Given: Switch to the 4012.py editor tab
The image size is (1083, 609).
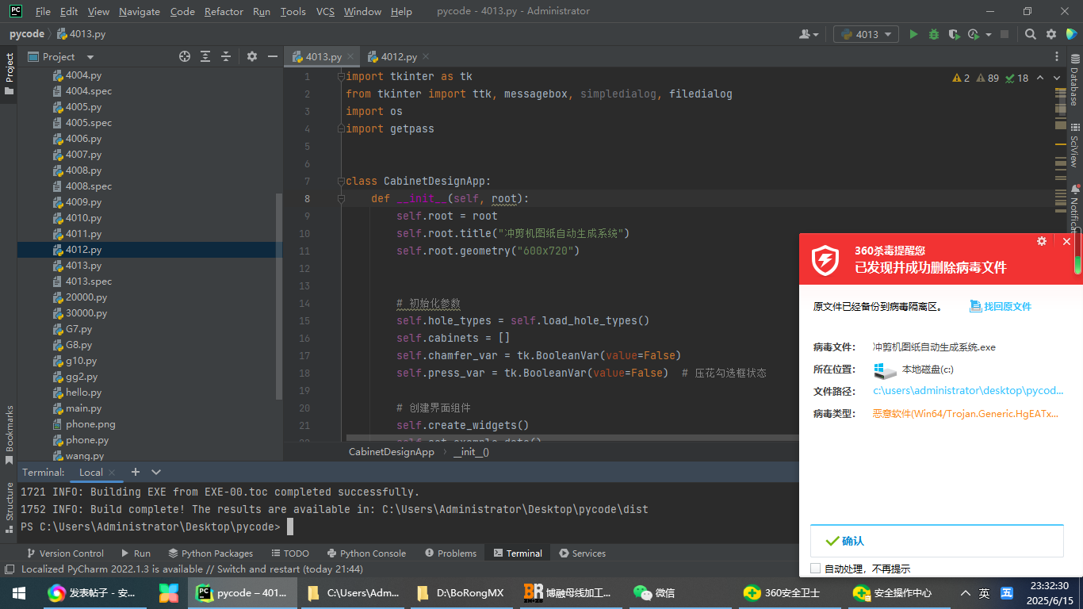Looking at the screenshot, I should 398,56.
